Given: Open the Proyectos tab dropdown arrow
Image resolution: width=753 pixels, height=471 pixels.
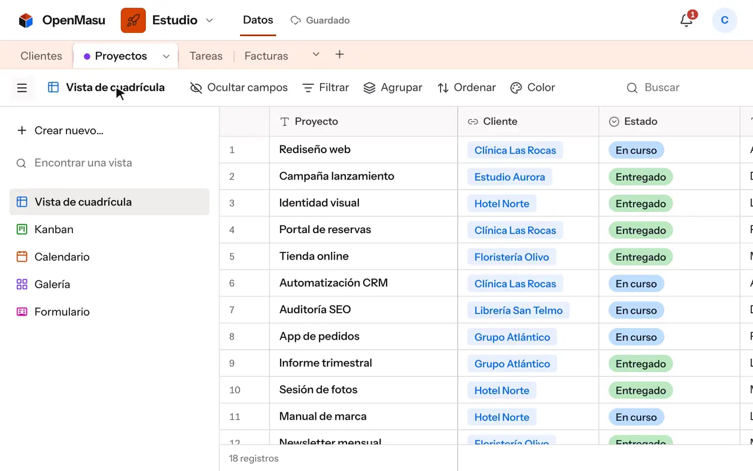Looking at the screenshot, I should (166, 57).
